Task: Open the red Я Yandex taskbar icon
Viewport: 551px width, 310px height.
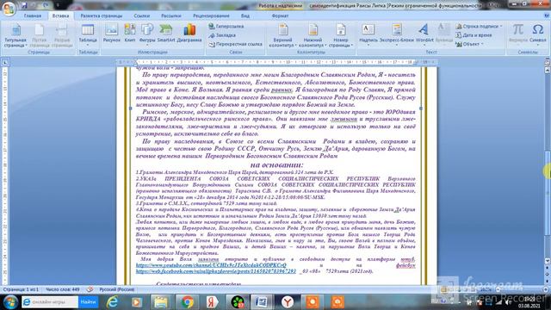Action: click(212, 302)
